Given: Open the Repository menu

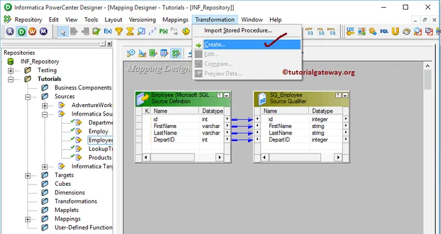Looking at the screenshot, I should click(x=28, y=20).
